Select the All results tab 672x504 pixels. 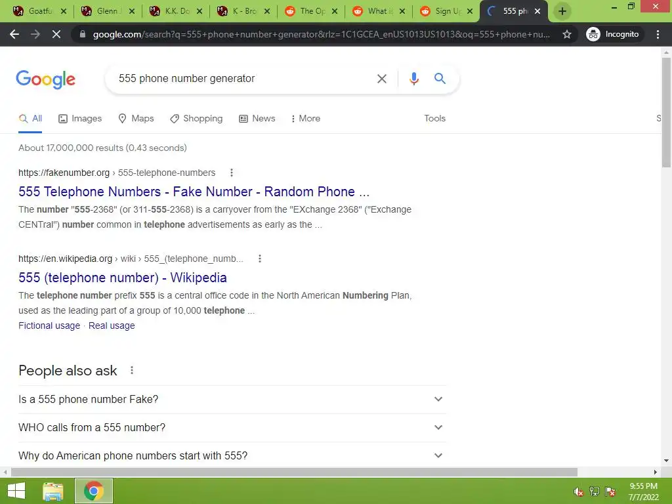click(30, 119)
